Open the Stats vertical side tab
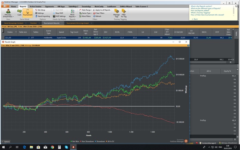 3,31
